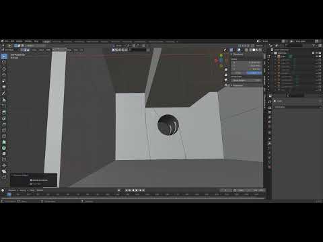This screenshot has height=242, width=323.
Task: Click the play animation button
Action: [137, 190]
